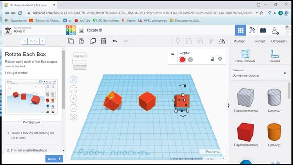Select the Ruler tool
Image resolution: width=293 pixels, height=165 pixels.
pos(275,56)
